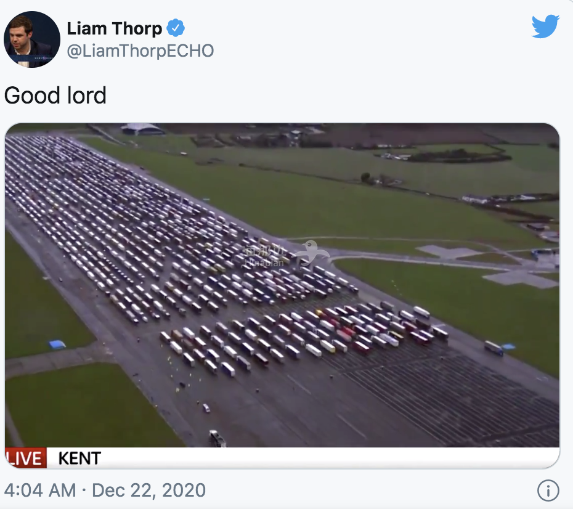Click the blue verified badge
The image size is (573, 509).
click(176, 28)
